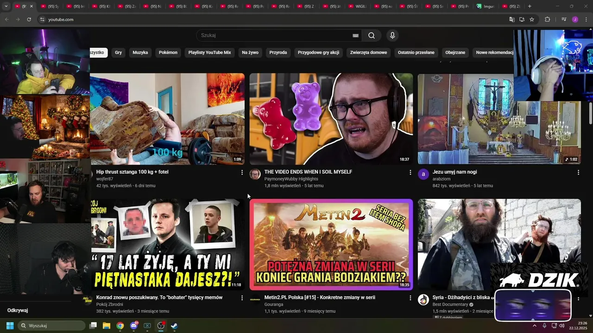Open wojfer87 channel link
593x333 pixels.
point(105,179)
